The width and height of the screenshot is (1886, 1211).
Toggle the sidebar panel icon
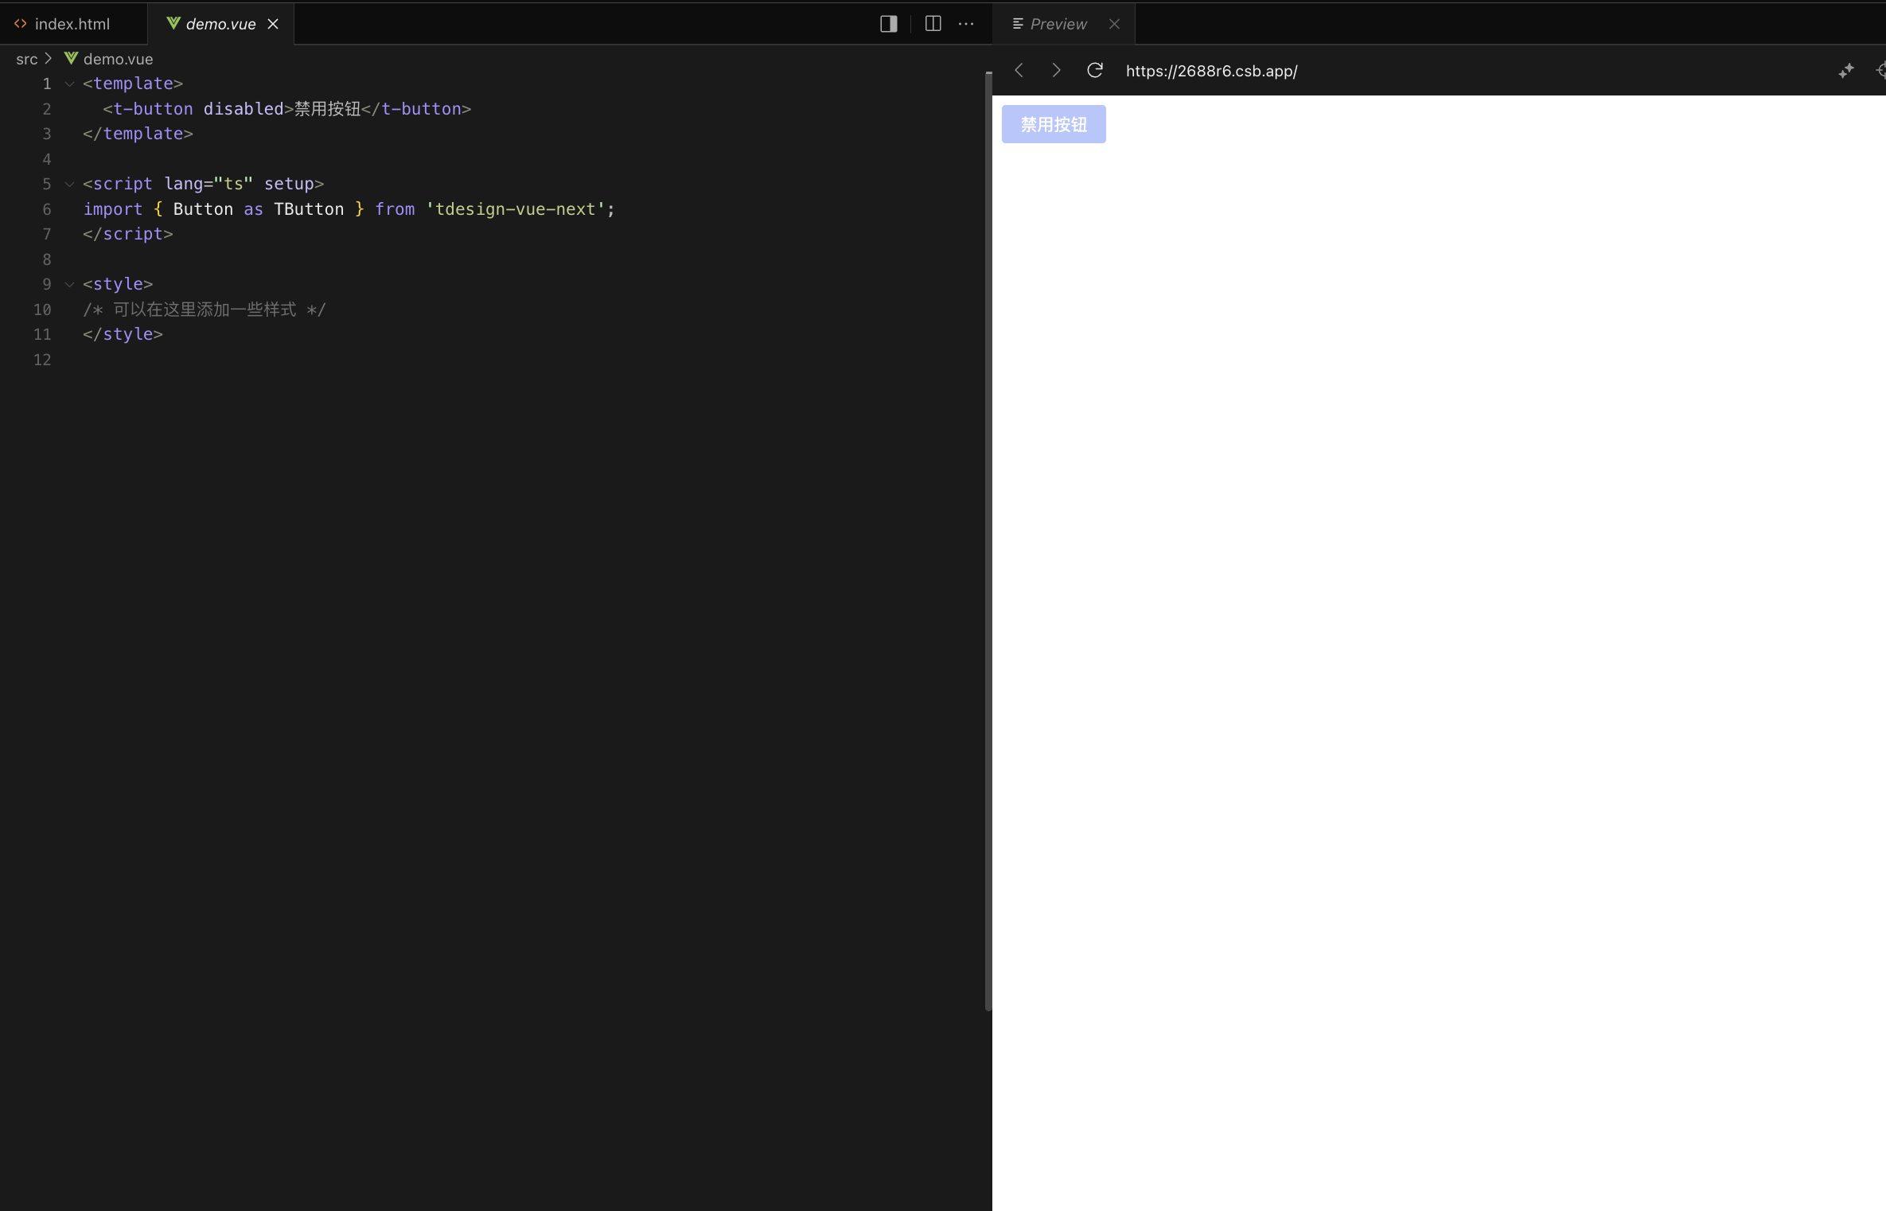(887, 23)
